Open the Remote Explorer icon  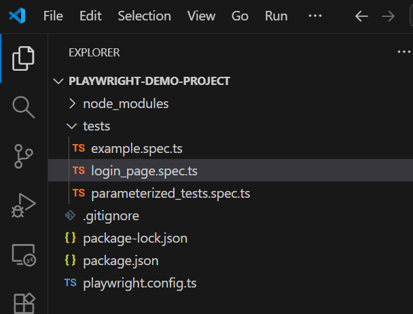pos(23,254)
